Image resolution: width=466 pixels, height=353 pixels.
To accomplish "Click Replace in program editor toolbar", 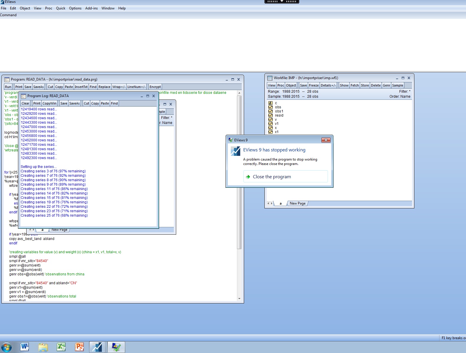I will coord(104,87).
